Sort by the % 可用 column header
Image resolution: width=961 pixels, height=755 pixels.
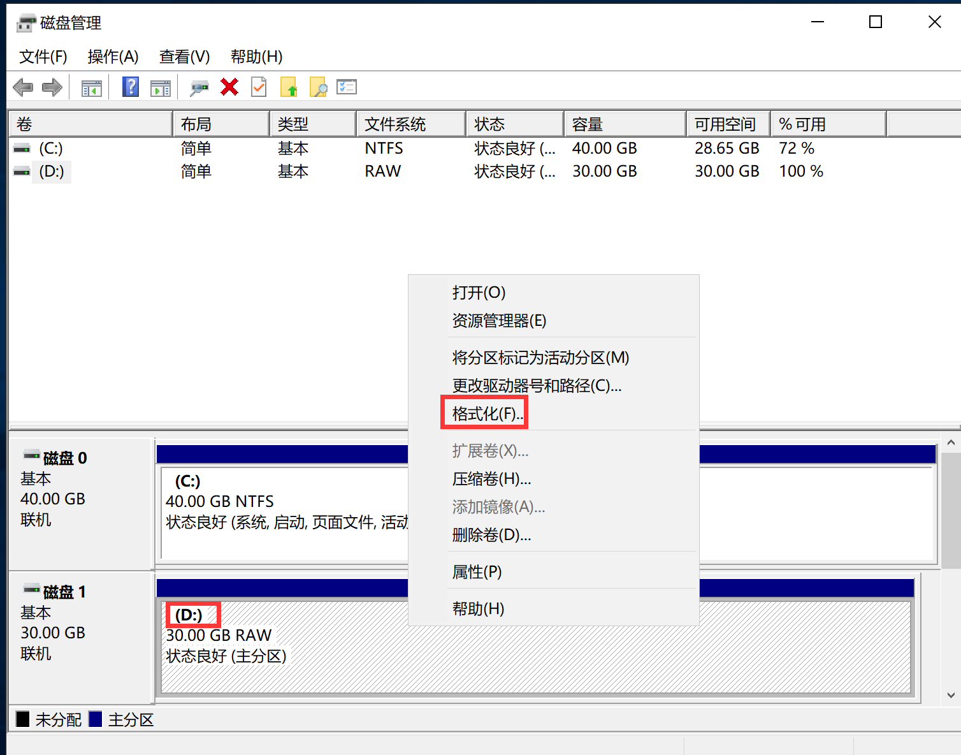pyautogui.click(x=828, y=124)
